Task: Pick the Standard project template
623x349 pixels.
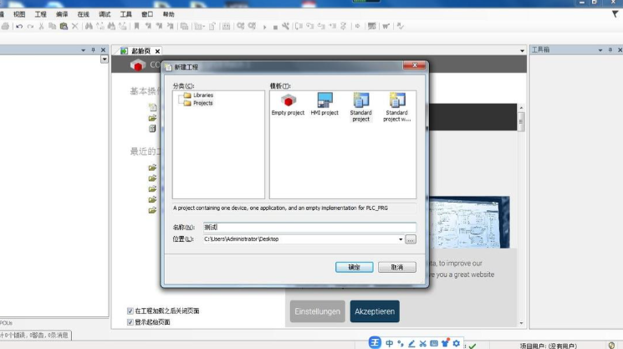Action: [x=360, y=106]
